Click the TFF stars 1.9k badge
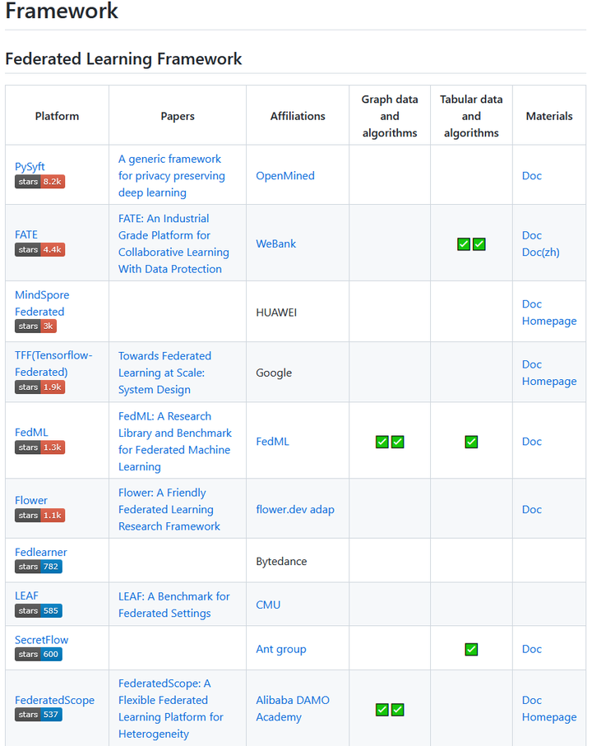This screenshot has height=746, width=592. [39, 387]
